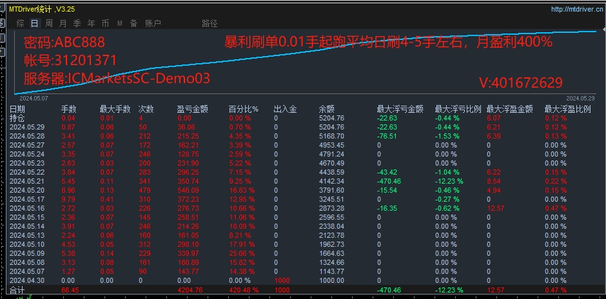Open the 币 (currency) tab
Image resolution: width=606 pixels, height=299 pixels.
tap(105, 23)
